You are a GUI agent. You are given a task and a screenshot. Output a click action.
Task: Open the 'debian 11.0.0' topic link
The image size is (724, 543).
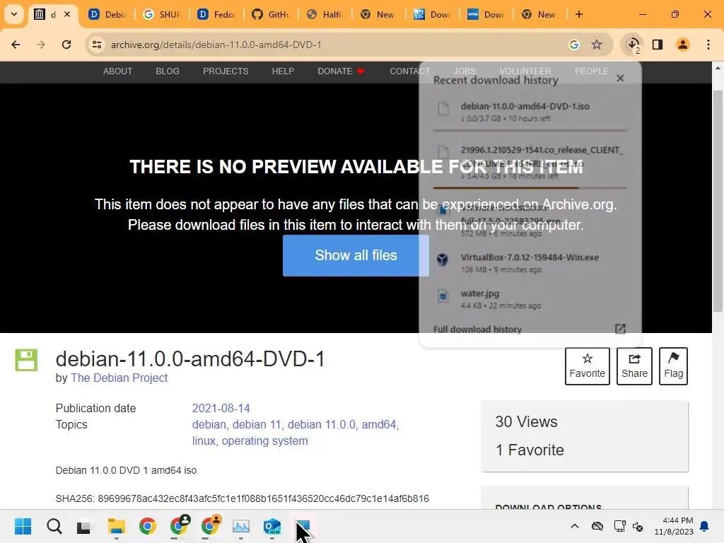(322, 424)
